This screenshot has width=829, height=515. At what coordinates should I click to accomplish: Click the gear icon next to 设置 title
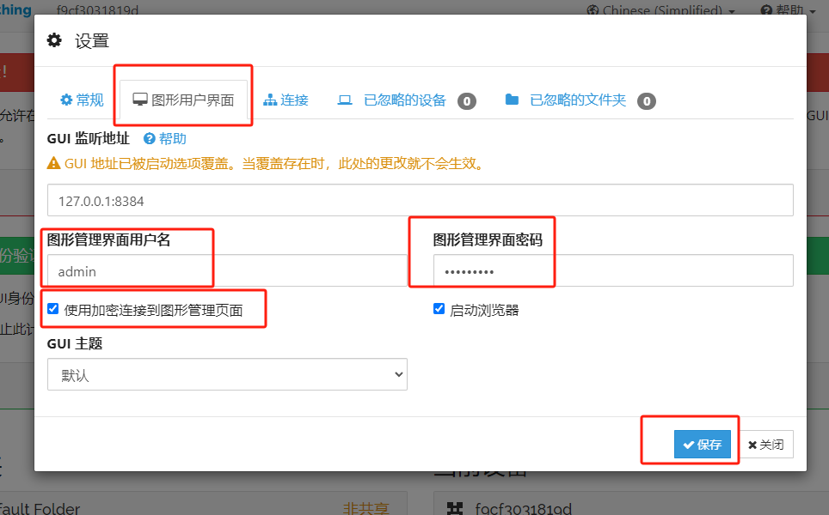tap(54, 40)
